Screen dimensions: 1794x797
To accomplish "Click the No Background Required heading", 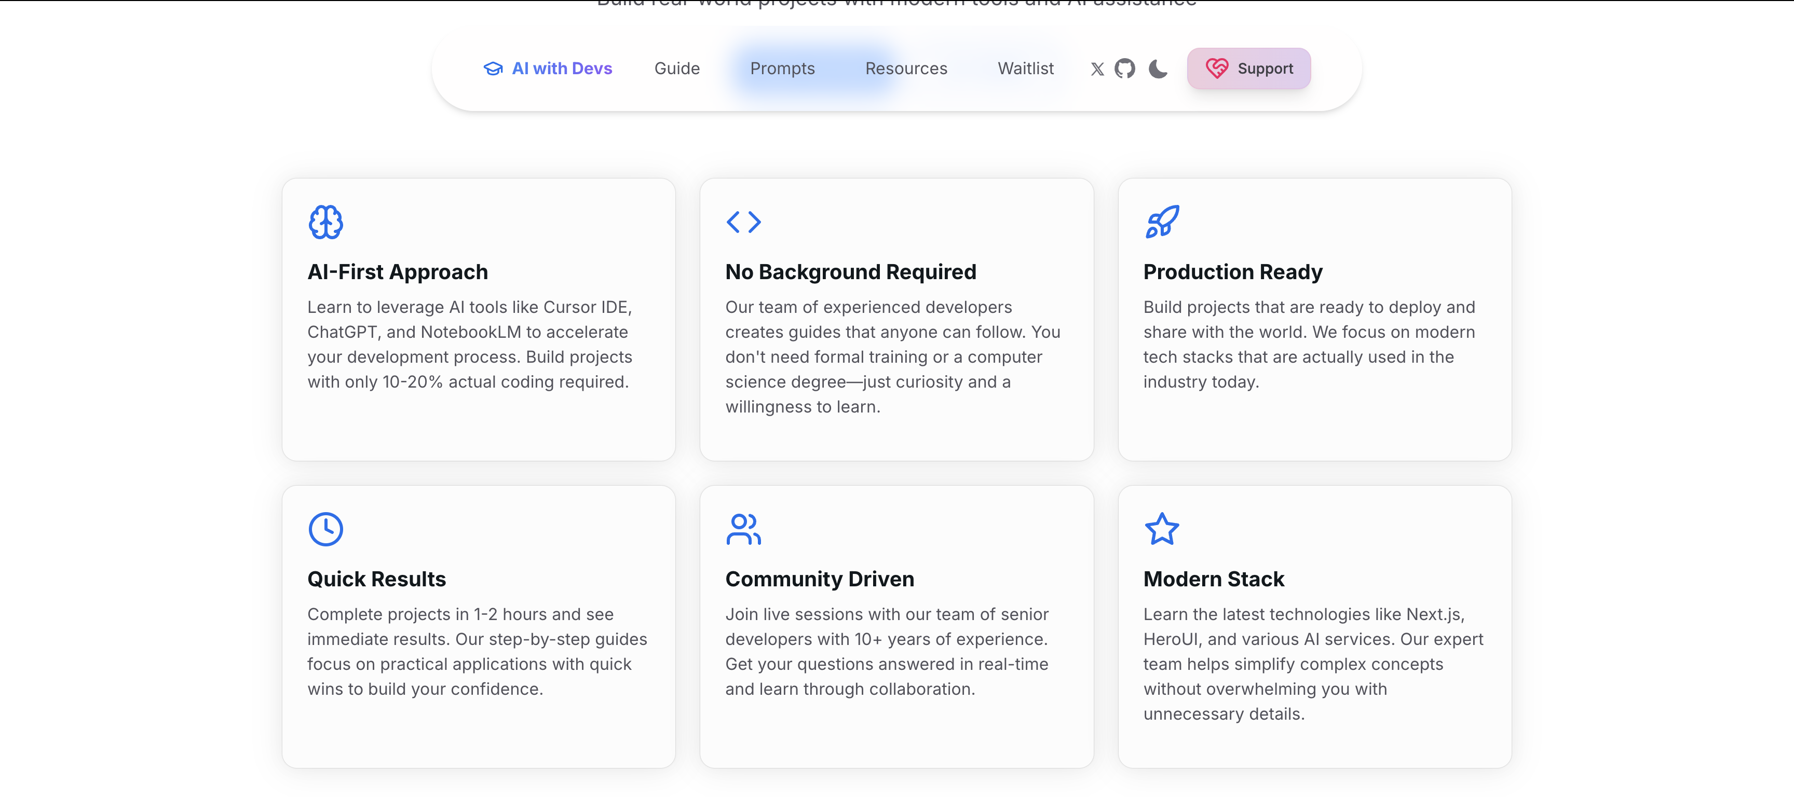I will 850,271.
